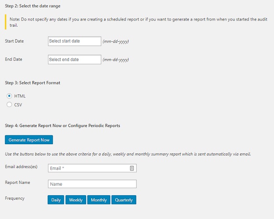The width and height of the screenshot is (274, 219).
Task: Click the 'CSV' label text
Action: [x=18, y=105]
